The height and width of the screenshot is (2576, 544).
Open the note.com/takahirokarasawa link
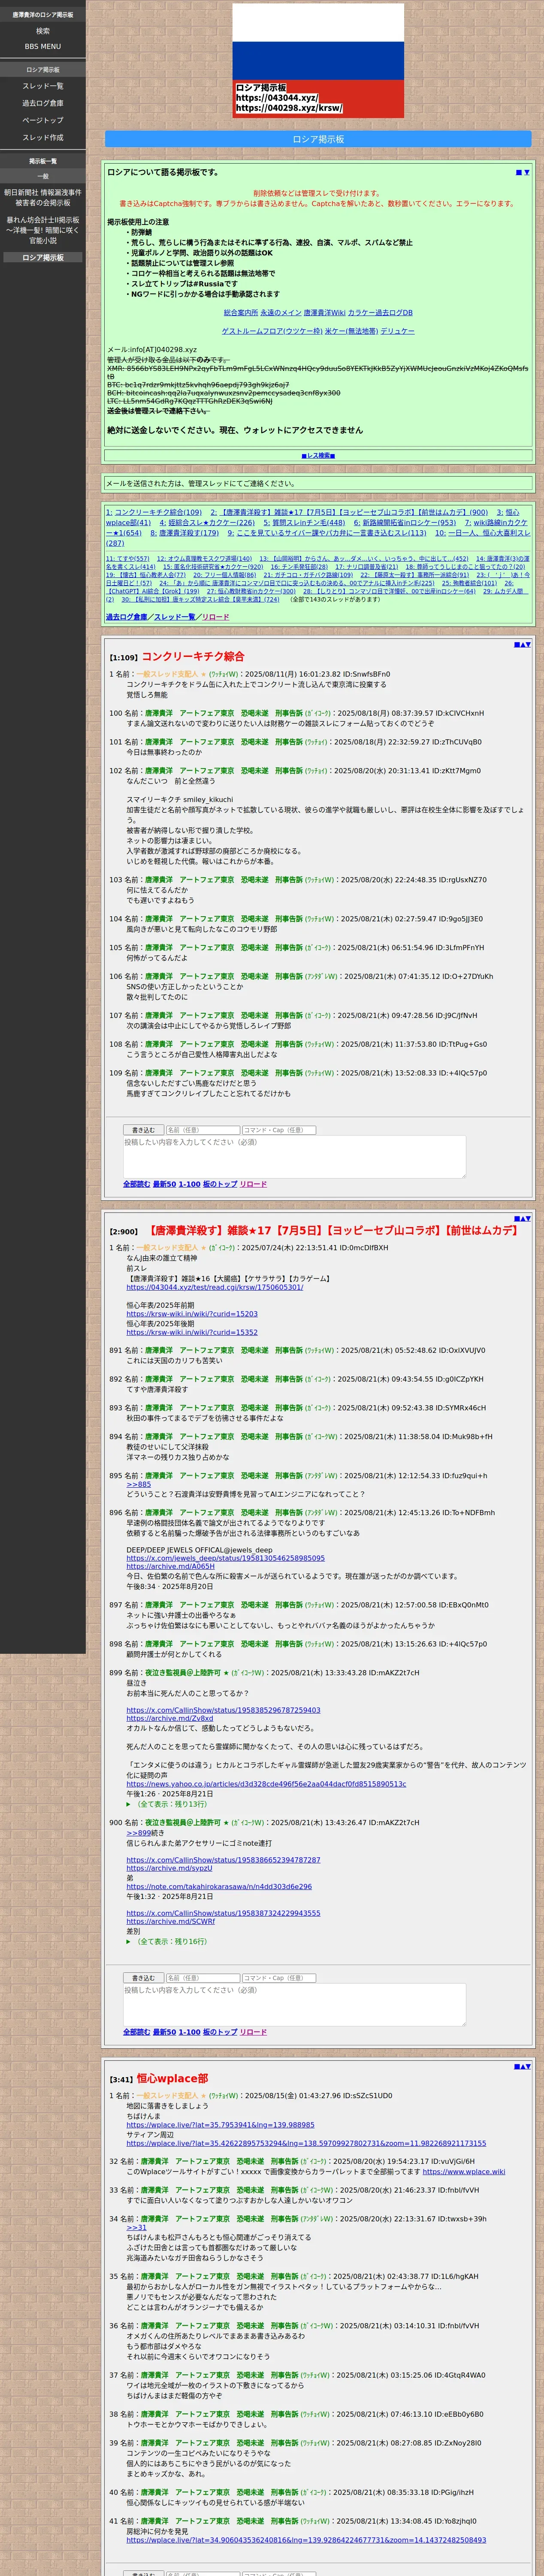(x=219, y=1887)
